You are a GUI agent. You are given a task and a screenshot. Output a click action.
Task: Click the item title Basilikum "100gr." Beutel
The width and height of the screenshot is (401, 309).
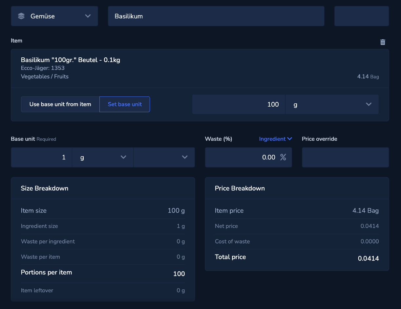point(71,60)
